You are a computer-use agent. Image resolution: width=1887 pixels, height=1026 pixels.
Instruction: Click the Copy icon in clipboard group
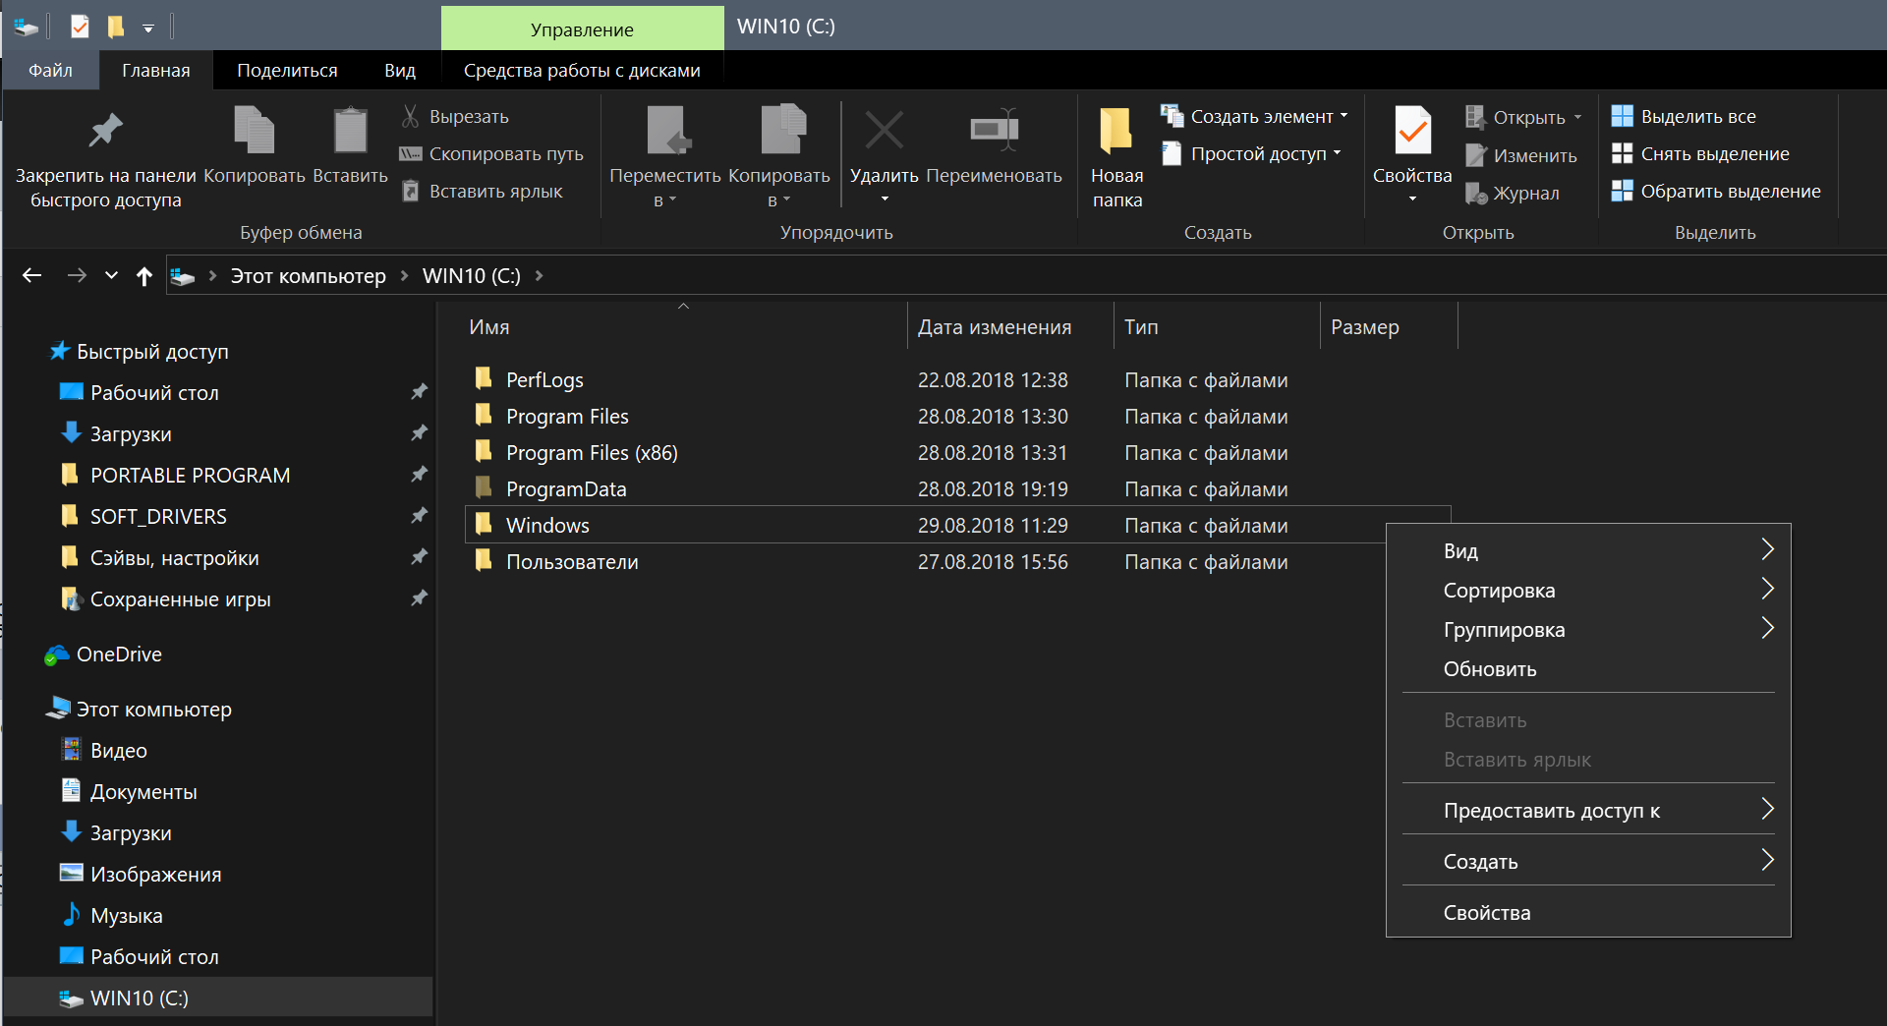tap(254, 131)
